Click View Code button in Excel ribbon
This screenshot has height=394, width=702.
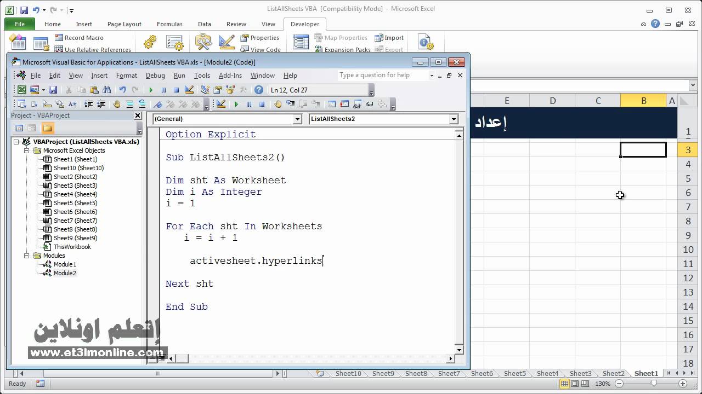point(261,50)
